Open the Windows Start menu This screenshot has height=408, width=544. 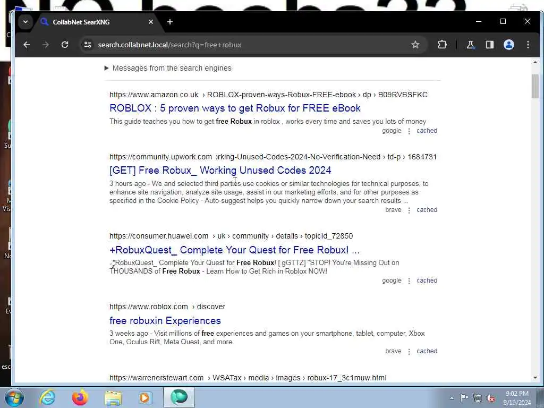14,397
